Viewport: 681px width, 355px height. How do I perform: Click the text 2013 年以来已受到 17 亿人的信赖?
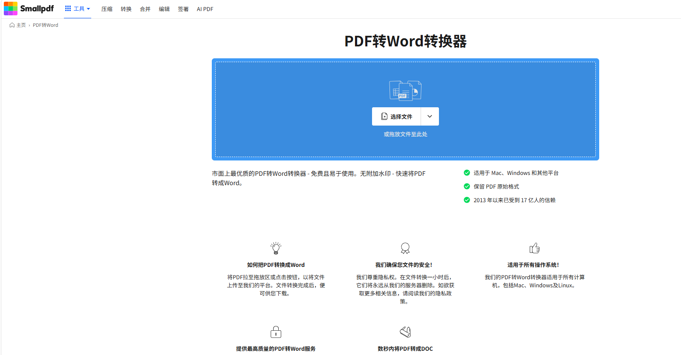514,200
